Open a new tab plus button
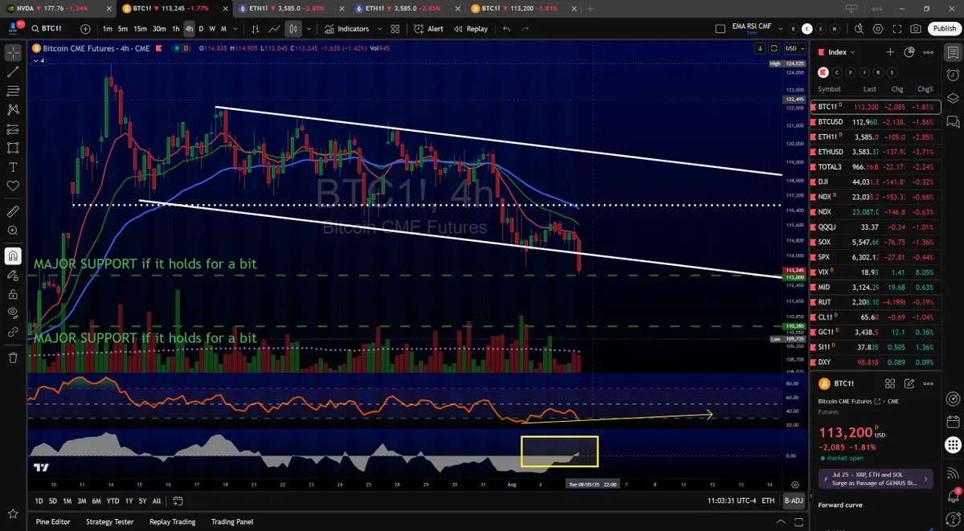 tap(591, 8)
